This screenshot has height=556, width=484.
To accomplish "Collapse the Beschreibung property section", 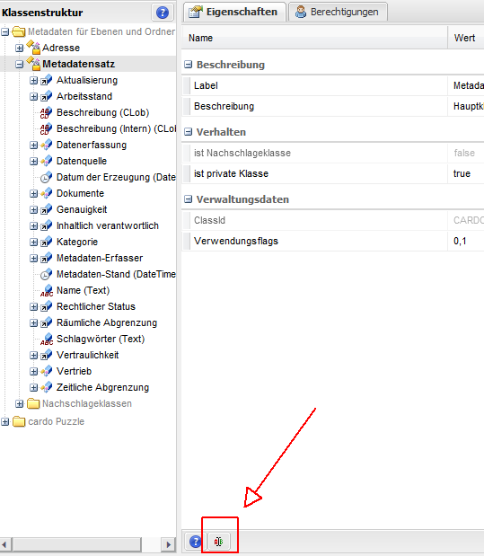I will [x=189, y=65].
